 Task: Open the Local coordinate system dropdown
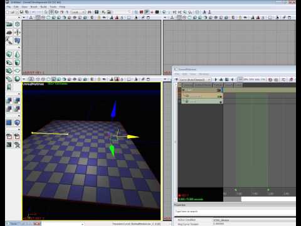[x=78, y=12]
